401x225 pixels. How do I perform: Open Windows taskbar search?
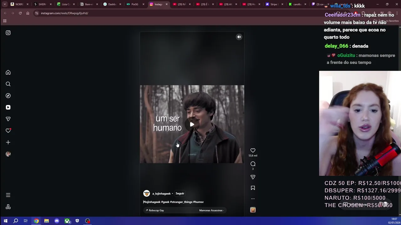16,221
